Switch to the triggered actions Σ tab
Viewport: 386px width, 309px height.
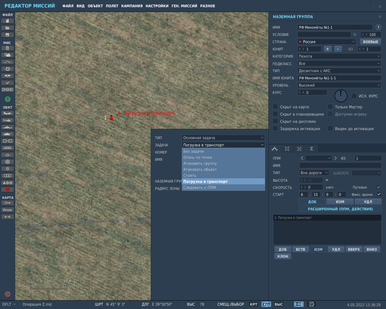click(311, 148)
